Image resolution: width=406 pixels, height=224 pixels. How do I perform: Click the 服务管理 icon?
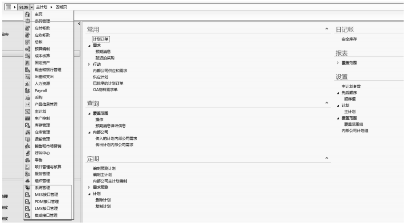(28, 174)
